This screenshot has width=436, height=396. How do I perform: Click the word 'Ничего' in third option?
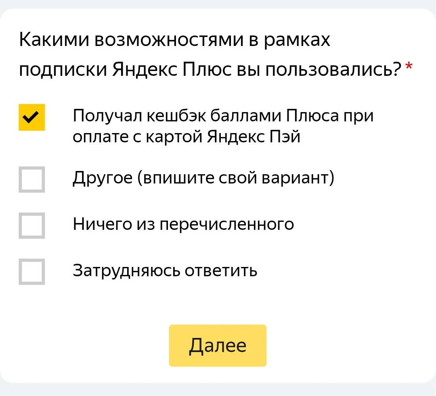102,224
